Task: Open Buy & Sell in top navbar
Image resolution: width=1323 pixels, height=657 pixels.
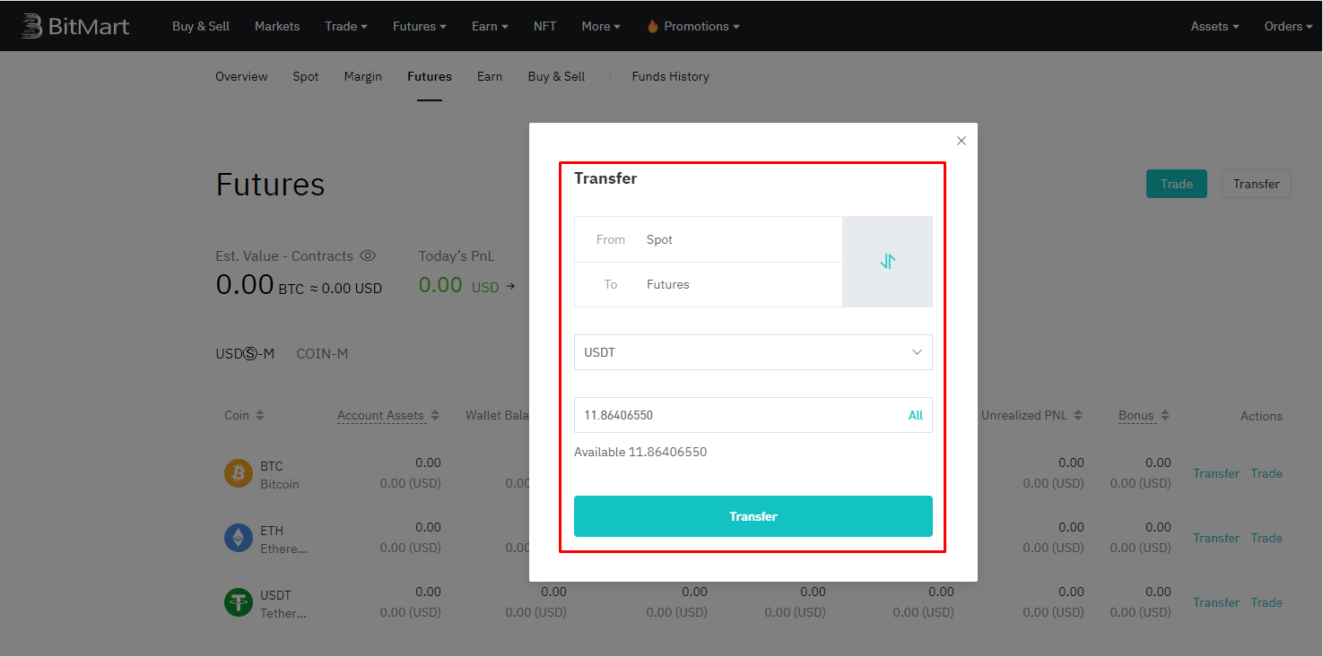Action: click(201, 26)
